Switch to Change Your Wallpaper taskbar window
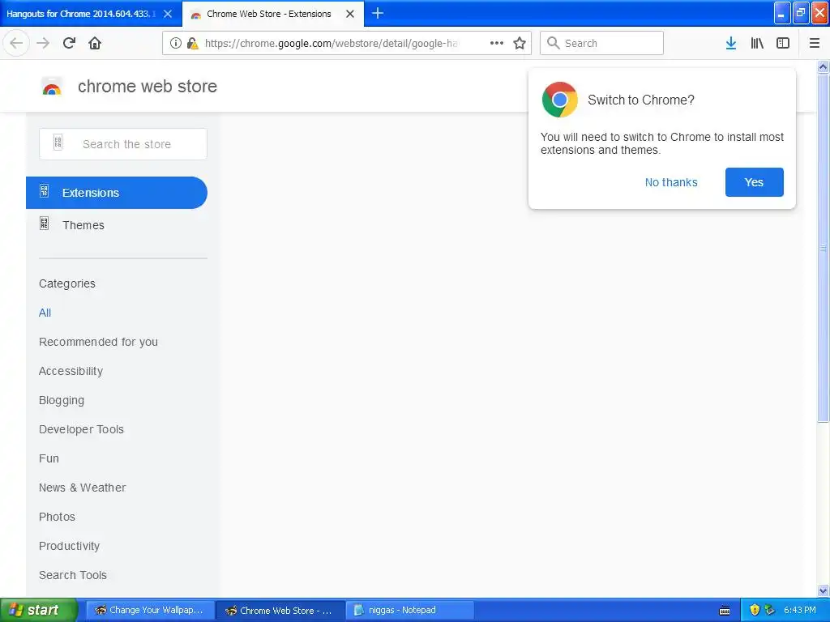Viewport: 830px width, 622px height. click(150, 610)
